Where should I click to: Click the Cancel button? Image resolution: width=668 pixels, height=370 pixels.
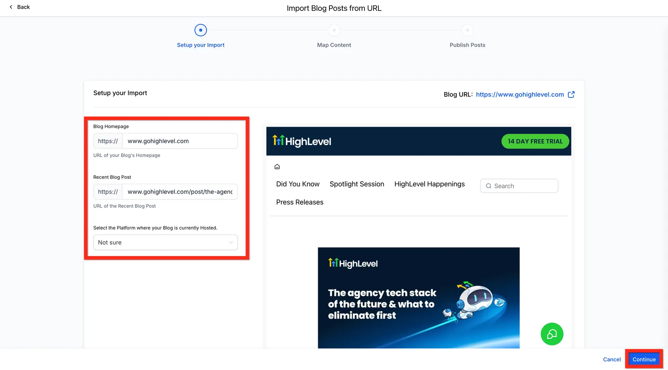click(x=612, y=359)
